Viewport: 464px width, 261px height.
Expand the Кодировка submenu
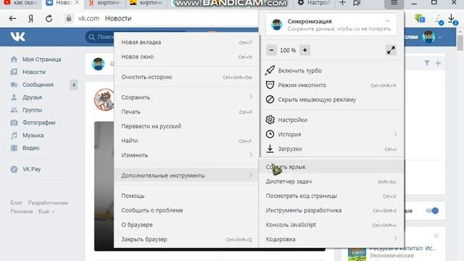pyautogui.click(x=331, y=239)
